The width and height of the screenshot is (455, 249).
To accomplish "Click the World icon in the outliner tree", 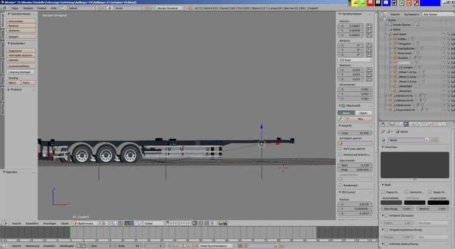I will 389,29.
